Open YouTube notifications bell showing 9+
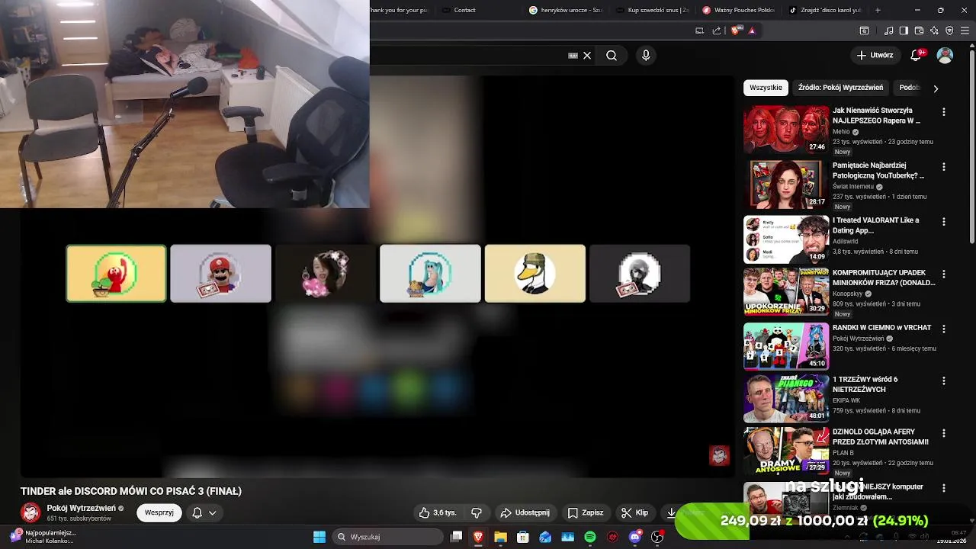Screen dimensions: 976x549 pyautogui.click(x=917, y=55)
